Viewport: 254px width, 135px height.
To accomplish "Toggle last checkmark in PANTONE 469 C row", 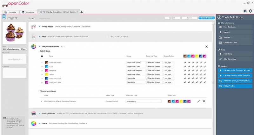I will pyautogui.click(x=205, y=62).
